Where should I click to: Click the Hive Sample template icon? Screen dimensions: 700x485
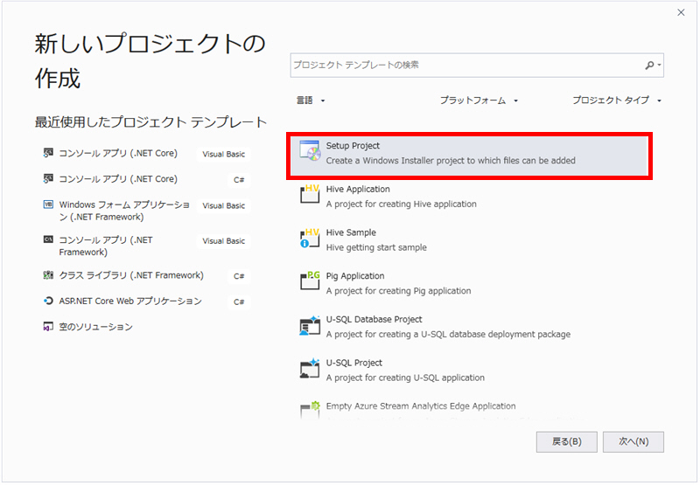point(310,238)
